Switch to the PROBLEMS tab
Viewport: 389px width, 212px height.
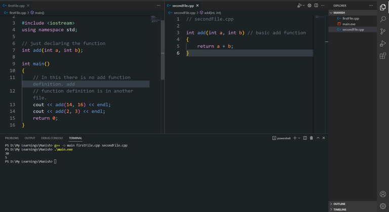(x=12, y=138)
